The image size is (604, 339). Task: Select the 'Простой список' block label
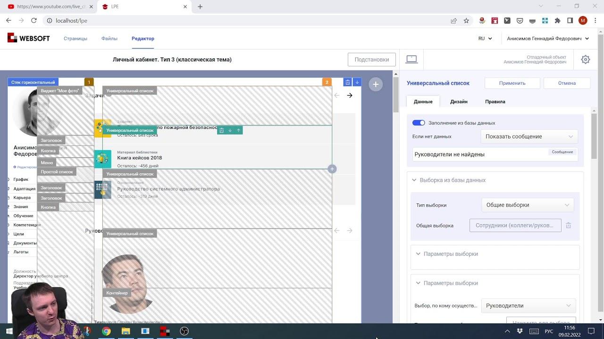tap(57, 172)
